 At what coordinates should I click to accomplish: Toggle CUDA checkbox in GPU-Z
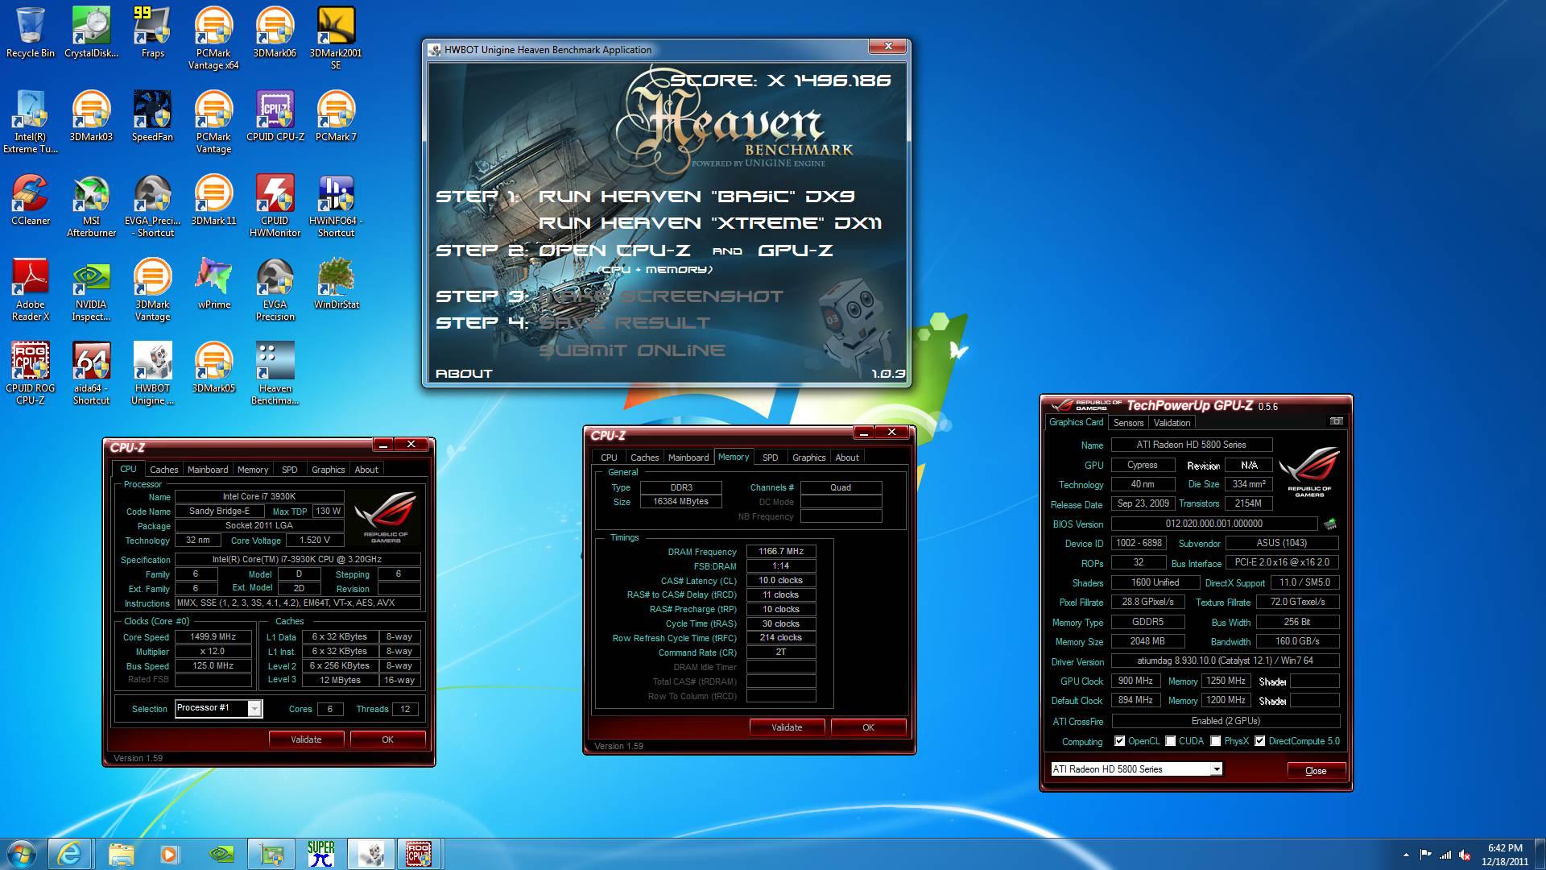1170,741
